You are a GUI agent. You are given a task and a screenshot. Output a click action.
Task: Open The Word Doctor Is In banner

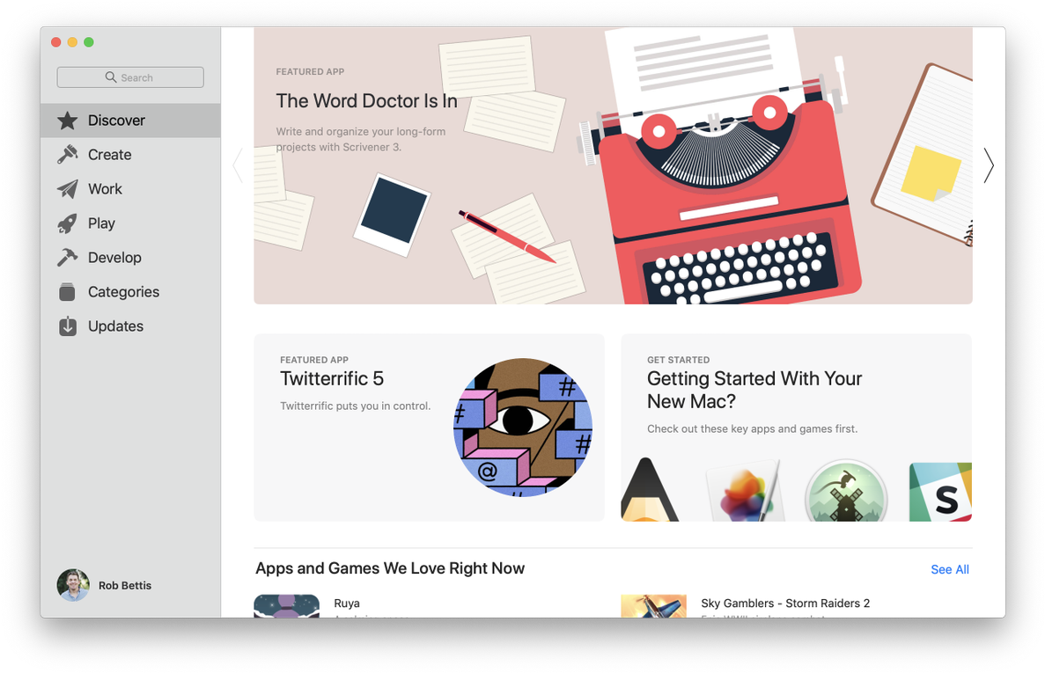point(613,165)
